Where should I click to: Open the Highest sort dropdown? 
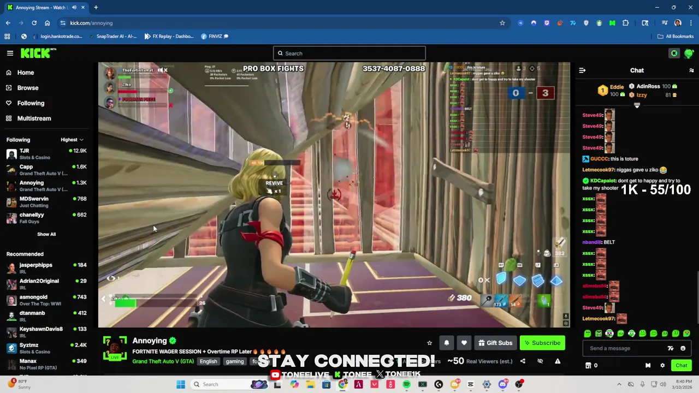pos(72,140)
